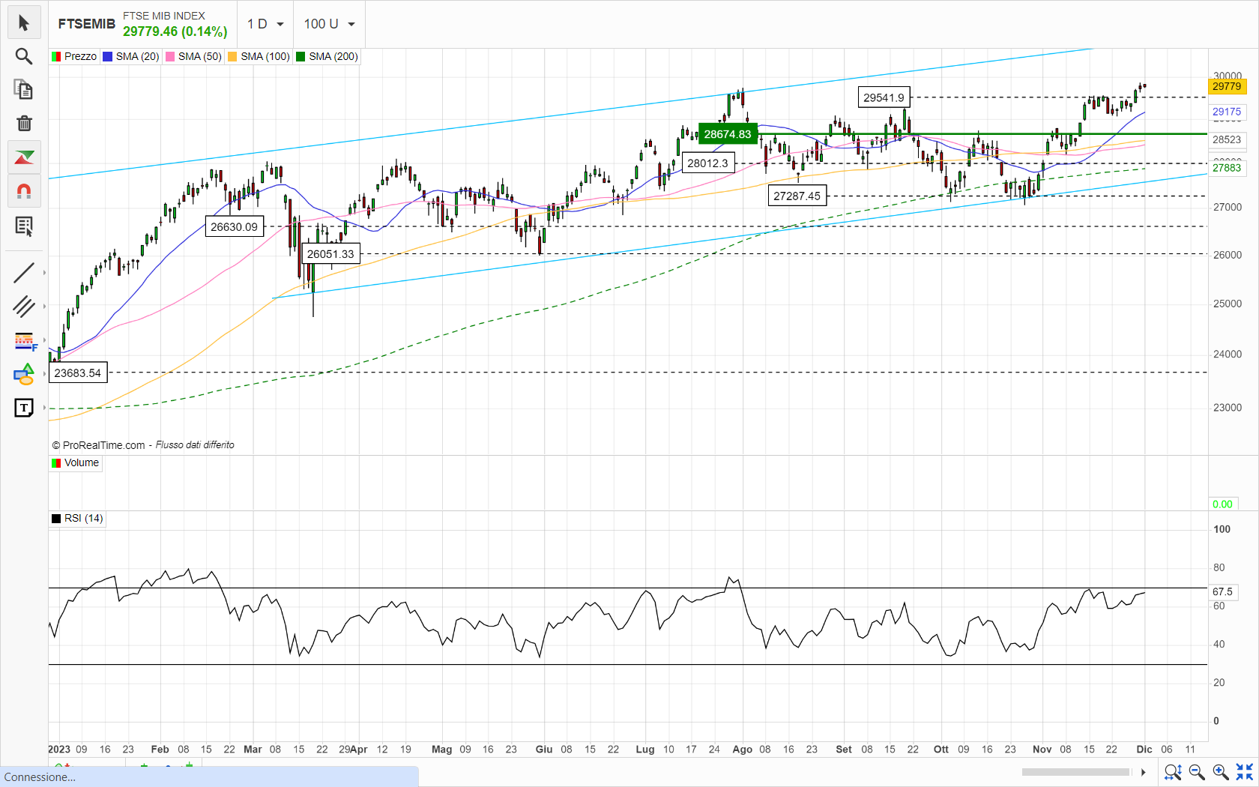Click the FTSE MIB INDEX title text
Screen dimensions: 1259x787
pyautogui.click(x=164, y=16)
